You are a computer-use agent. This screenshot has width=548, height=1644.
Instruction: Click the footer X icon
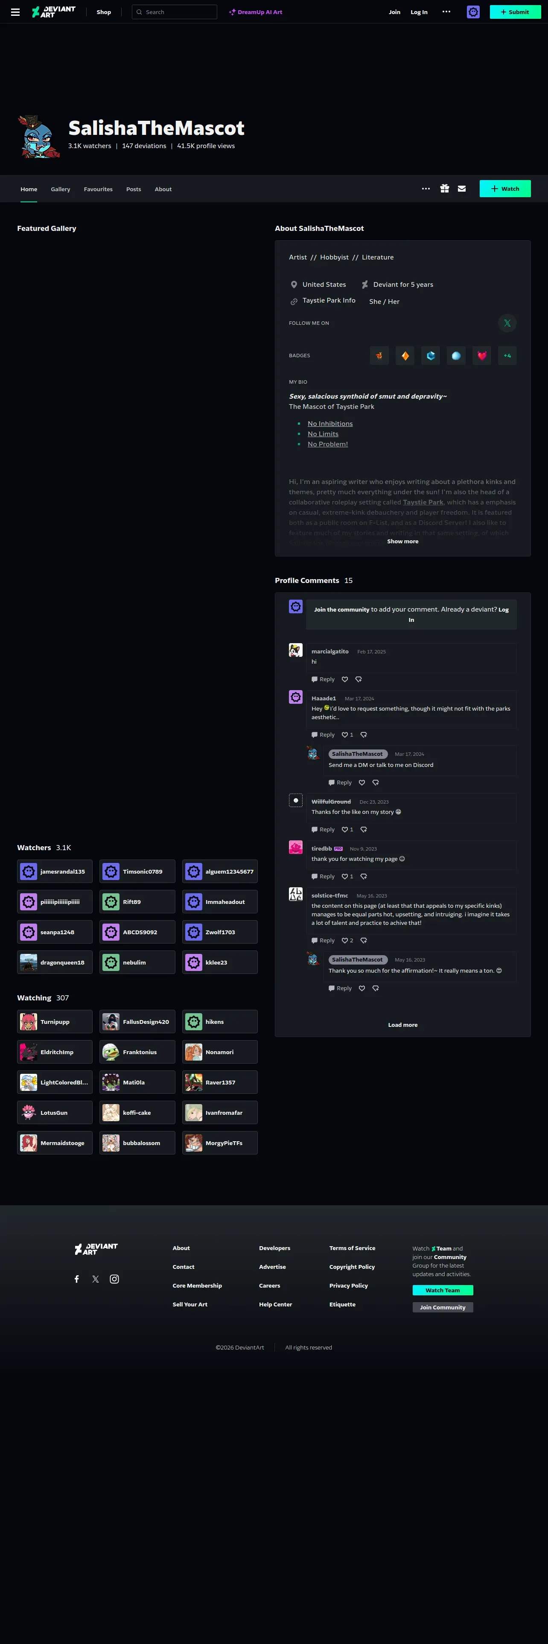[96, 1279]
